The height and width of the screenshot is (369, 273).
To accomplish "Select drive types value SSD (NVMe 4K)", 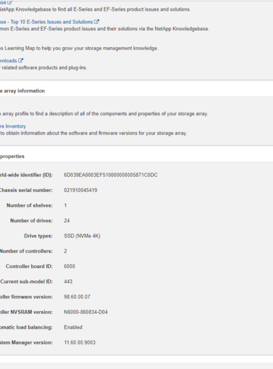I will (x=82, y=236).
